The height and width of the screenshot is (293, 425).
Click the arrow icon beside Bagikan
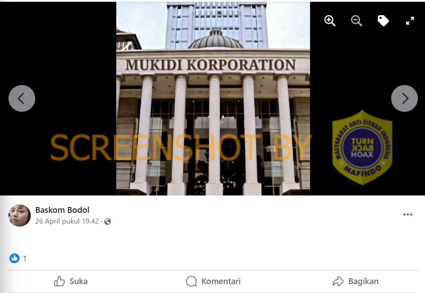(338, 281)
